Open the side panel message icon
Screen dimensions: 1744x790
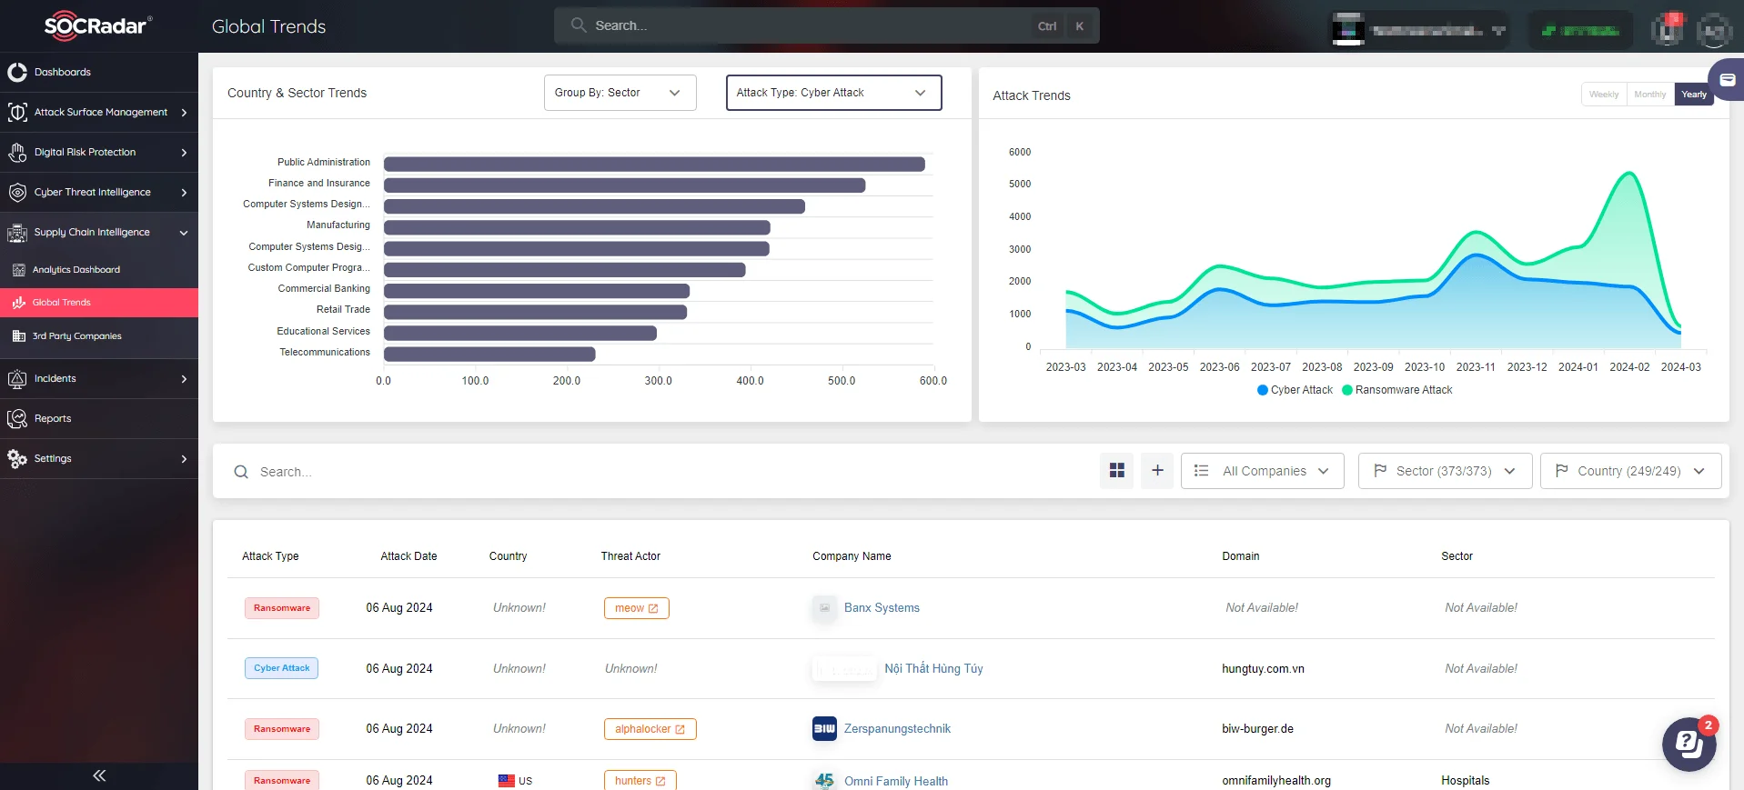pyautogui.click(x=1727, y=80)
